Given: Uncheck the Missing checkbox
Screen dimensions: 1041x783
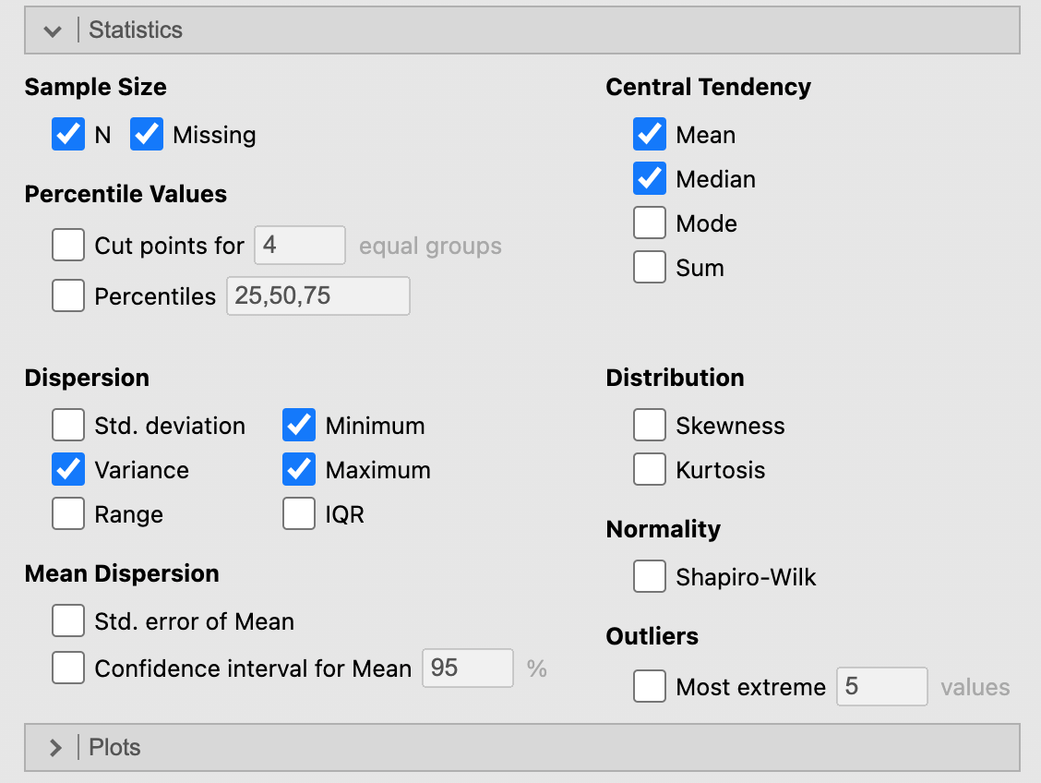Looking at the screenshot, I should (x=147, y=135).
